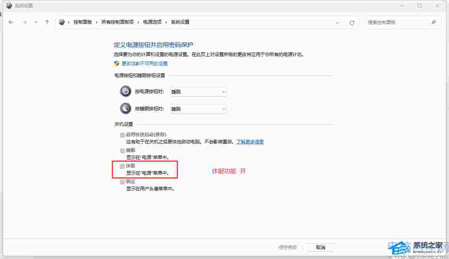The height and width of the screenshot is (259, 449).
Task: Toggle the 休眠 checkbox
Action: coord(122,166)
